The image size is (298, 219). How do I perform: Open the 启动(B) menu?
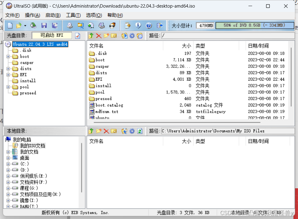(53, 15)
